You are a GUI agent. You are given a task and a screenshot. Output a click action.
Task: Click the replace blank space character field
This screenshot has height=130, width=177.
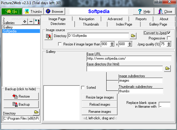point(165,105)
